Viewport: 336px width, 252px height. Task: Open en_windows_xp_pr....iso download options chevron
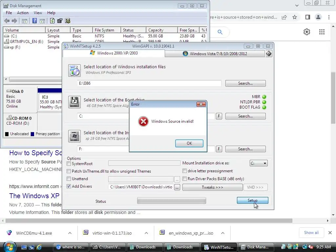point(223,233)
